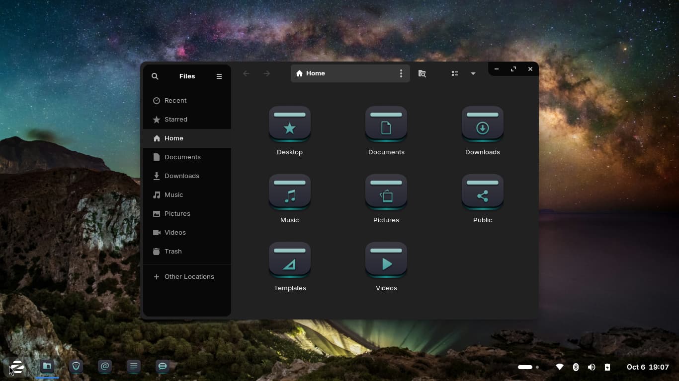Open the Zorin start menu

(x=17, y=367)
